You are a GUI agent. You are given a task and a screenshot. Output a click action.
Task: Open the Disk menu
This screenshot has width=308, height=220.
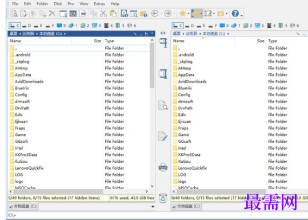58,4
